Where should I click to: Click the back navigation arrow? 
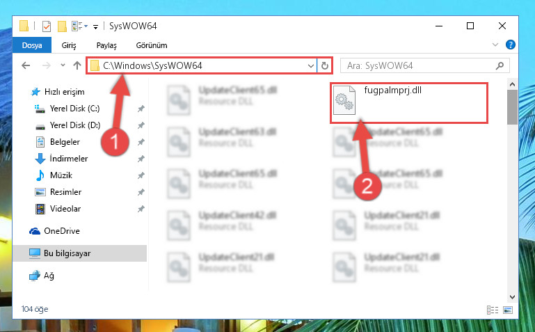click(x=26, y=65)
